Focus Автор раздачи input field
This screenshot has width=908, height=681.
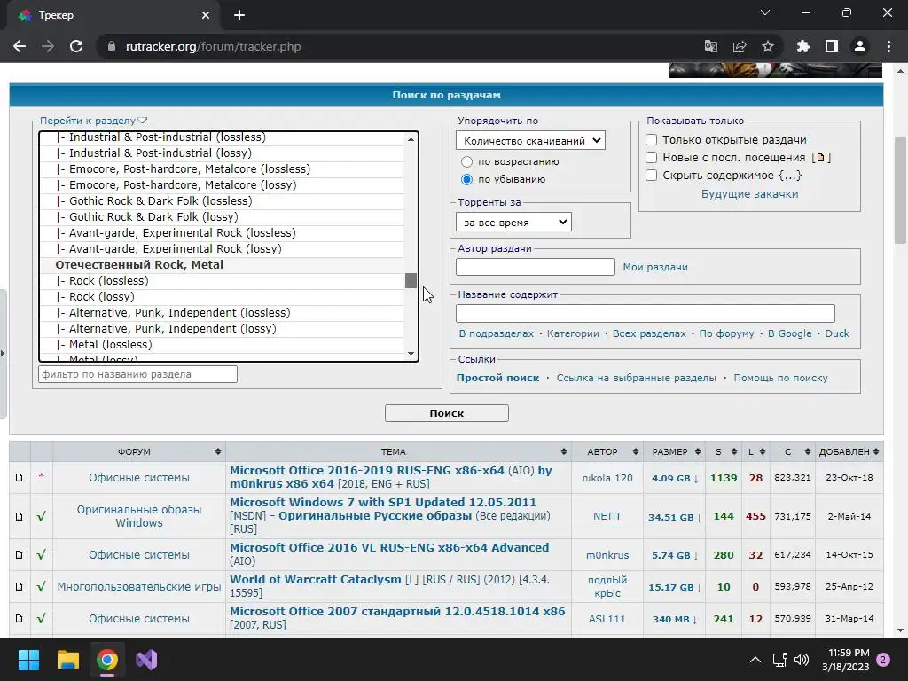tap(535, 267)
